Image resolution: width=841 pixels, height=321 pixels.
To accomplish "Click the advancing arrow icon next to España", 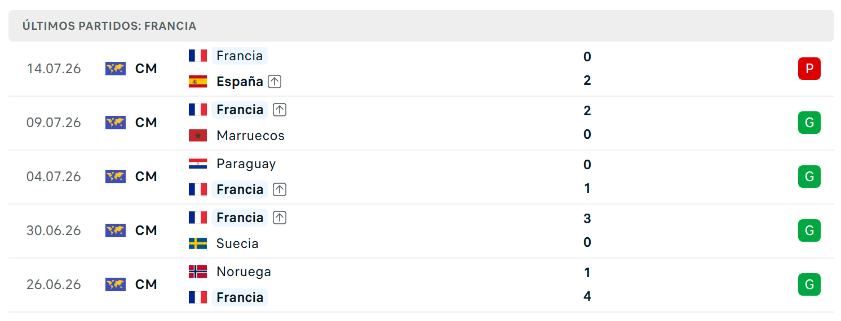I will [275, 82].
